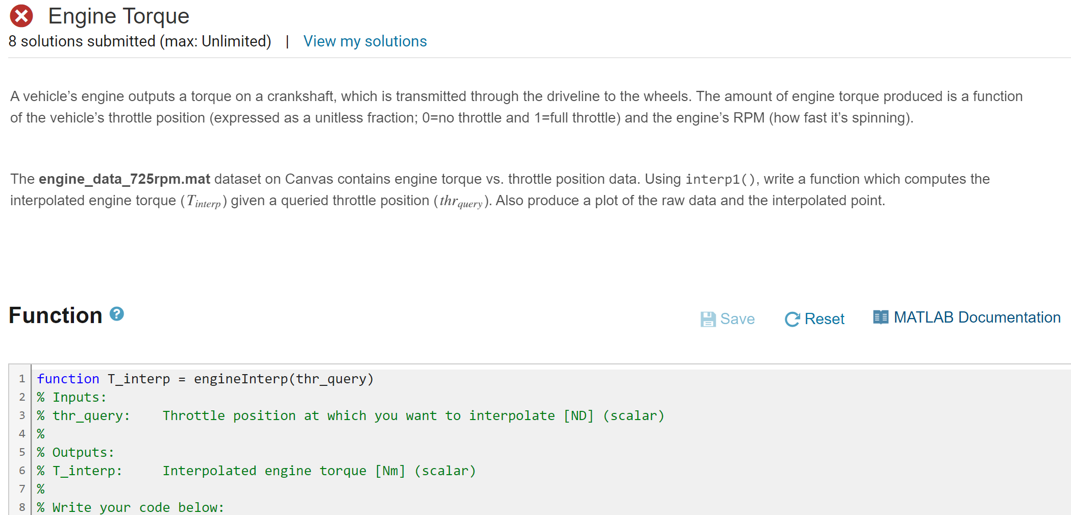The width and height of the screenshot is (1071, 515).
Task: Click the MATLAB Documentation book icon
Action: pyautogui.click(x=880, y=317)
